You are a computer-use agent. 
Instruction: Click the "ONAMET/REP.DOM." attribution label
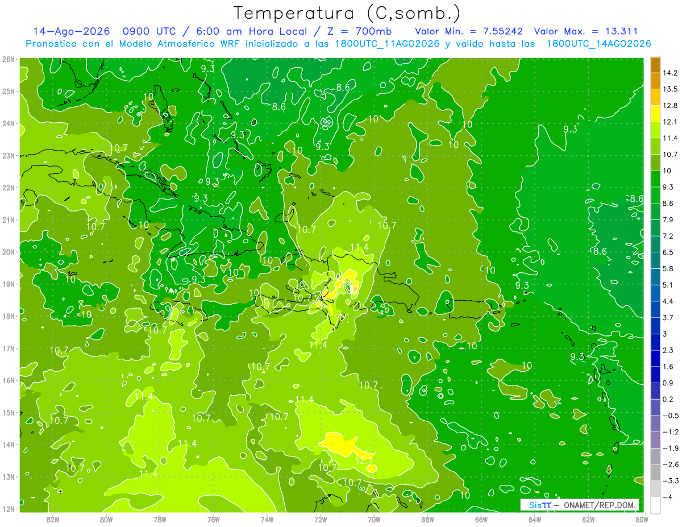(600, 505)
